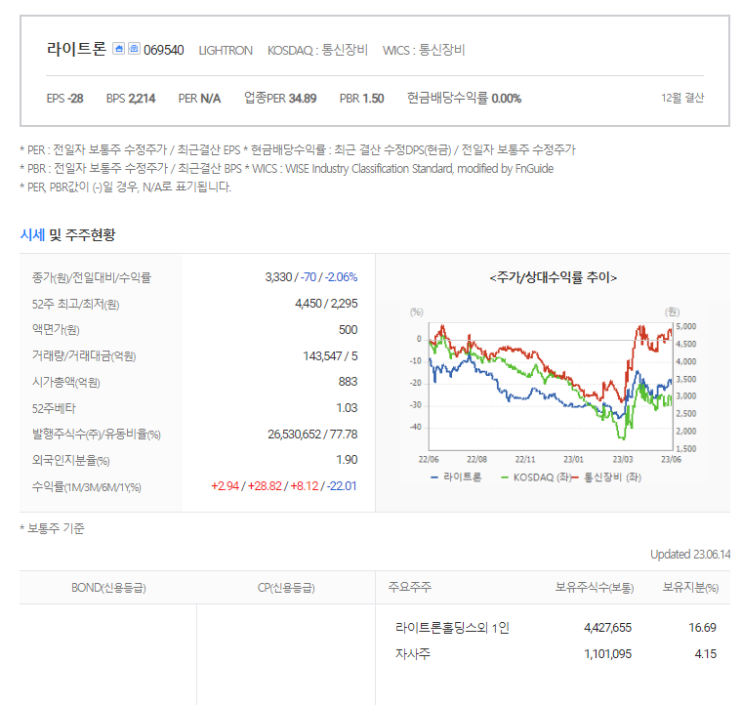
Task: Select the 52주베타 value 1.03
Action: pyautogui.click(x=347, y=408)
